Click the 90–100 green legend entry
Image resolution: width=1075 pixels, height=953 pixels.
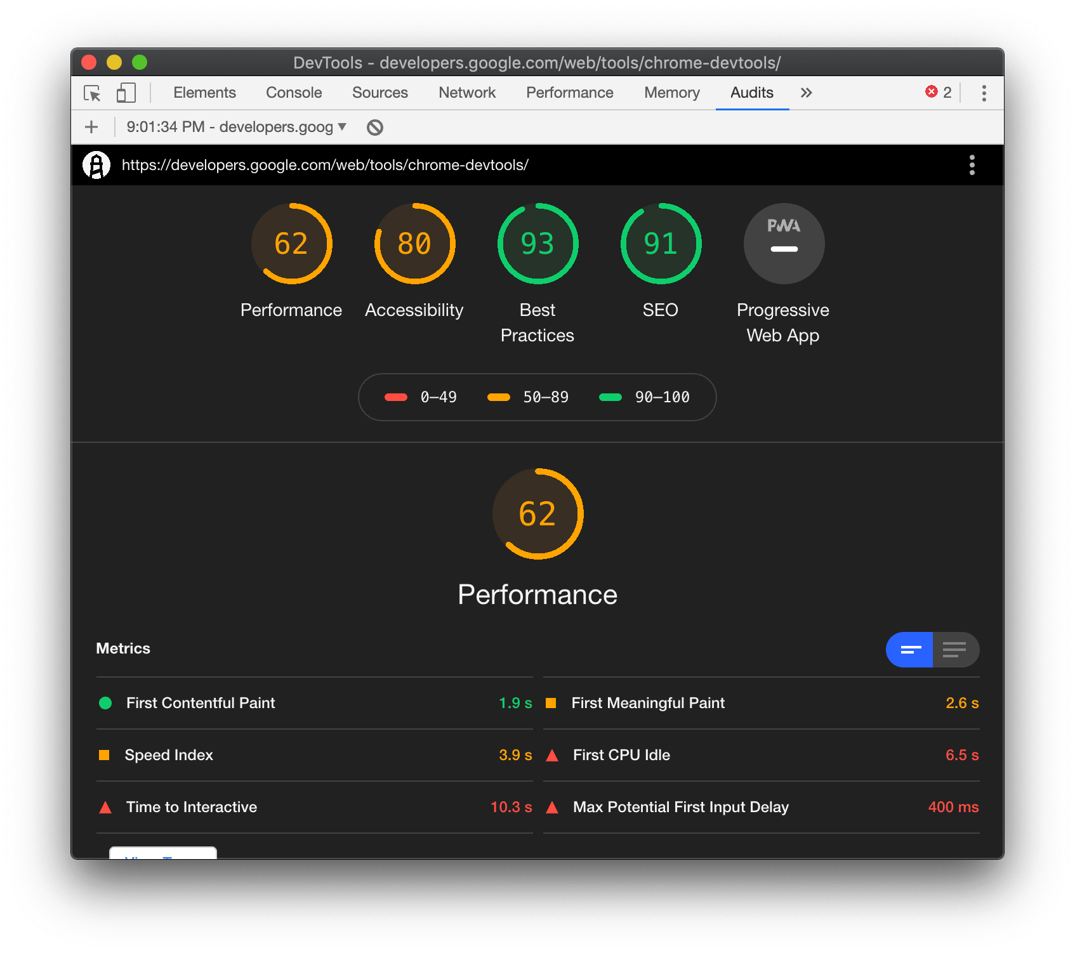(x=644, y=397)
